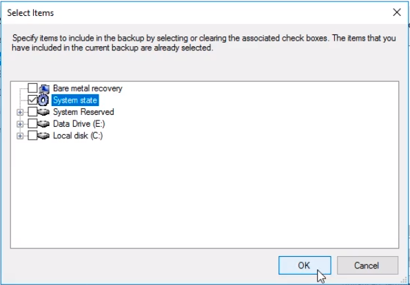410x285 pixels.
Task: Click the Local disk (C:) drive icon
Action: pos(43,136)
